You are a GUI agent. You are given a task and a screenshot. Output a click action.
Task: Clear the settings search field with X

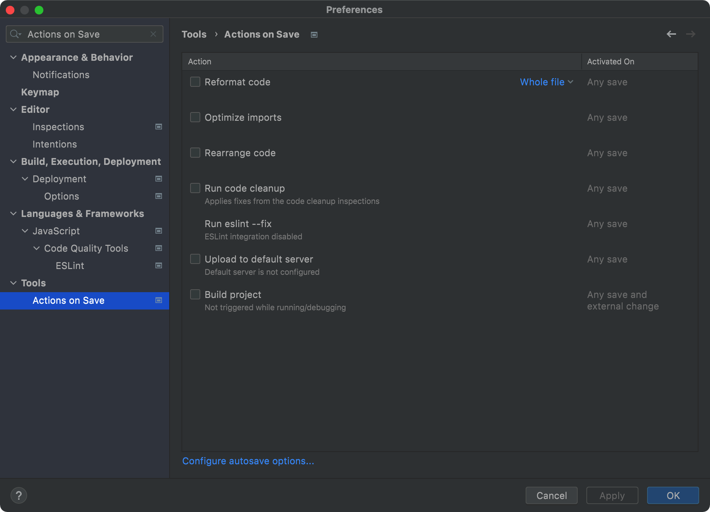coord(153,34)
